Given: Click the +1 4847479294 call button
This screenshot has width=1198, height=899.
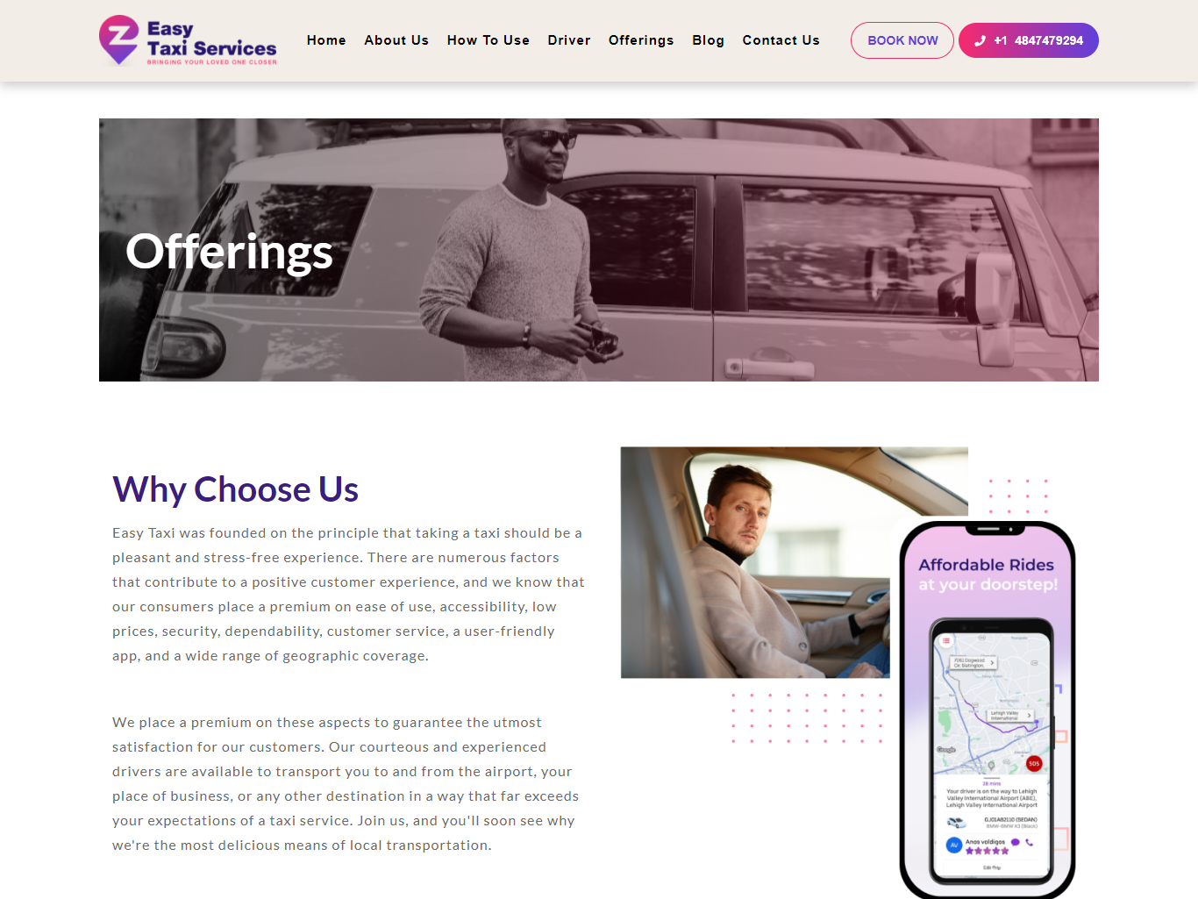Looking at the screenshot, I should click(1029, 40).
